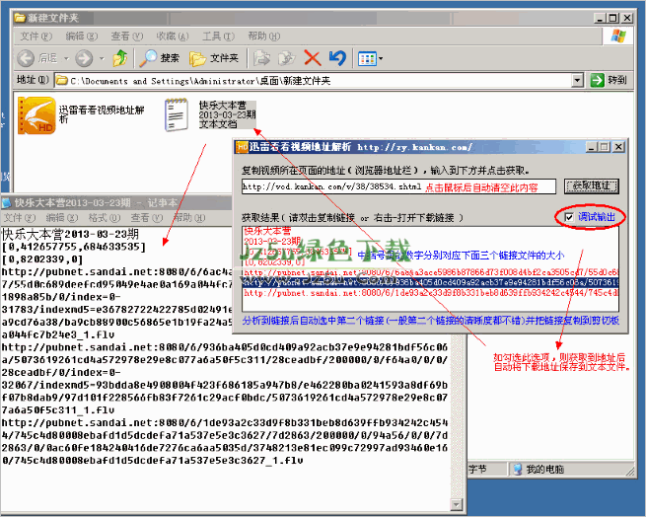Select the third result link starting 1de93a2
The width and height of the screenshot is (646, 517).
coord(430,293)
